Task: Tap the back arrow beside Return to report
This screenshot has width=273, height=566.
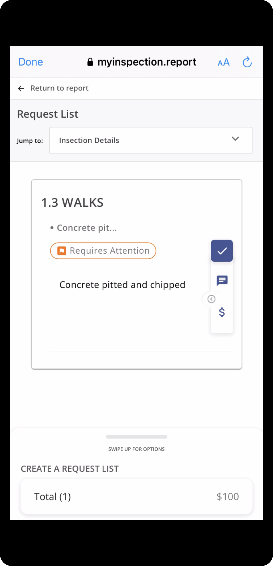Action: [x=21, y=88]
